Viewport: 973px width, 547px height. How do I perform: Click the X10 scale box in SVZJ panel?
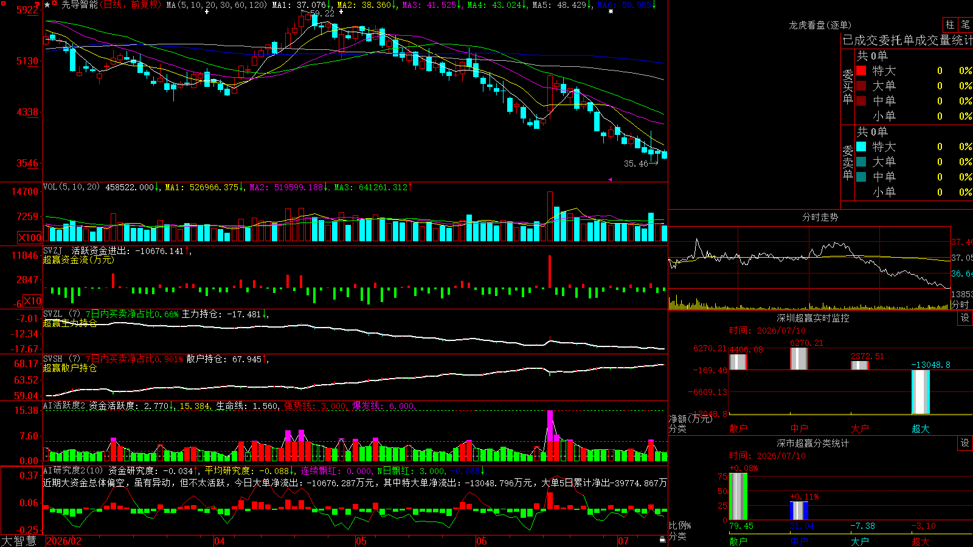[x=32, y=301]
